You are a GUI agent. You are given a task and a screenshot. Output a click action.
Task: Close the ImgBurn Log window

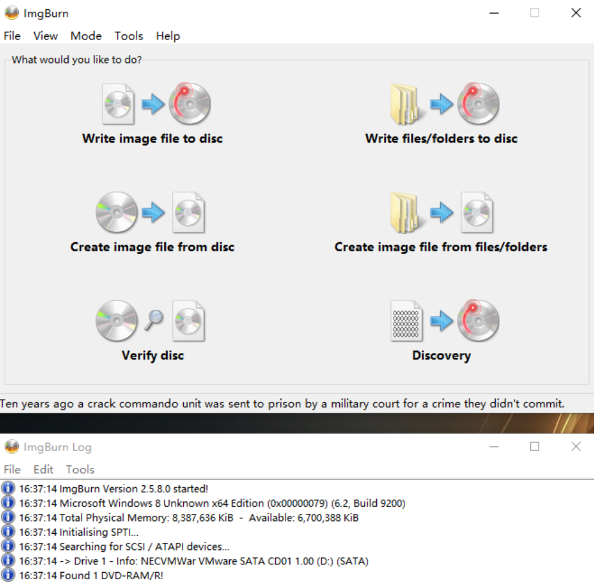click(x=576, y=447)
